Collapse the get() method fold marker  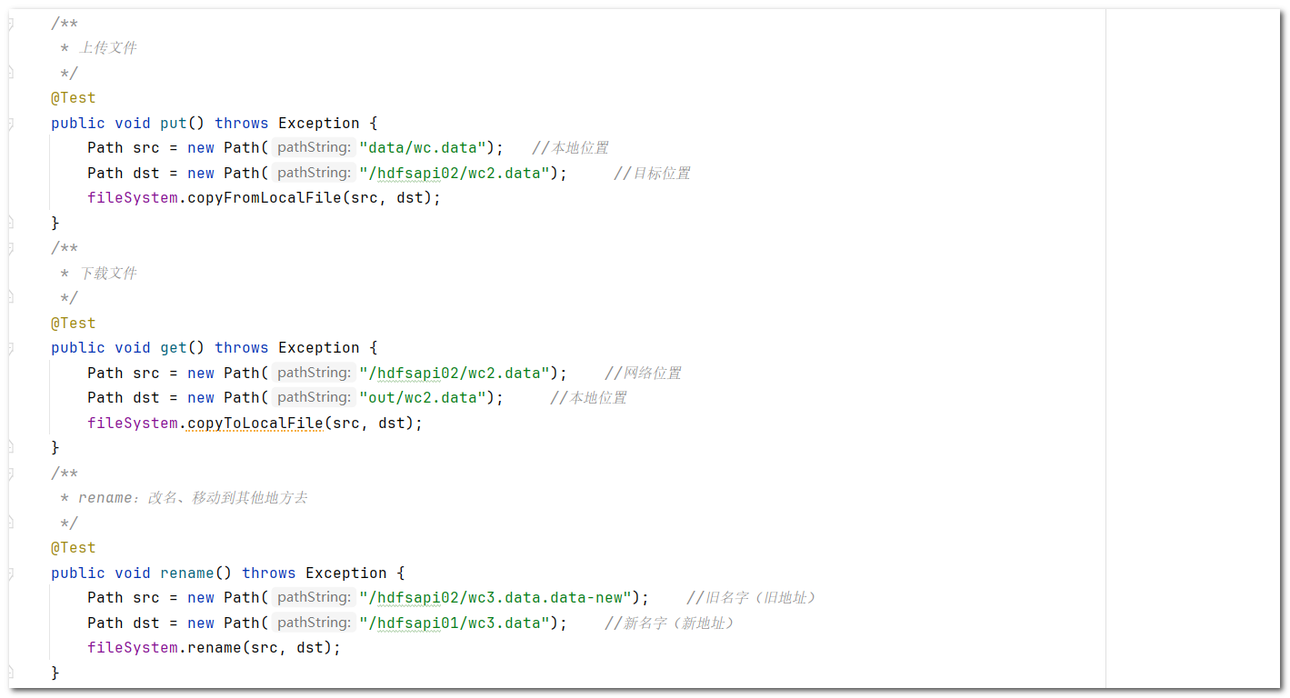point(10,347)
